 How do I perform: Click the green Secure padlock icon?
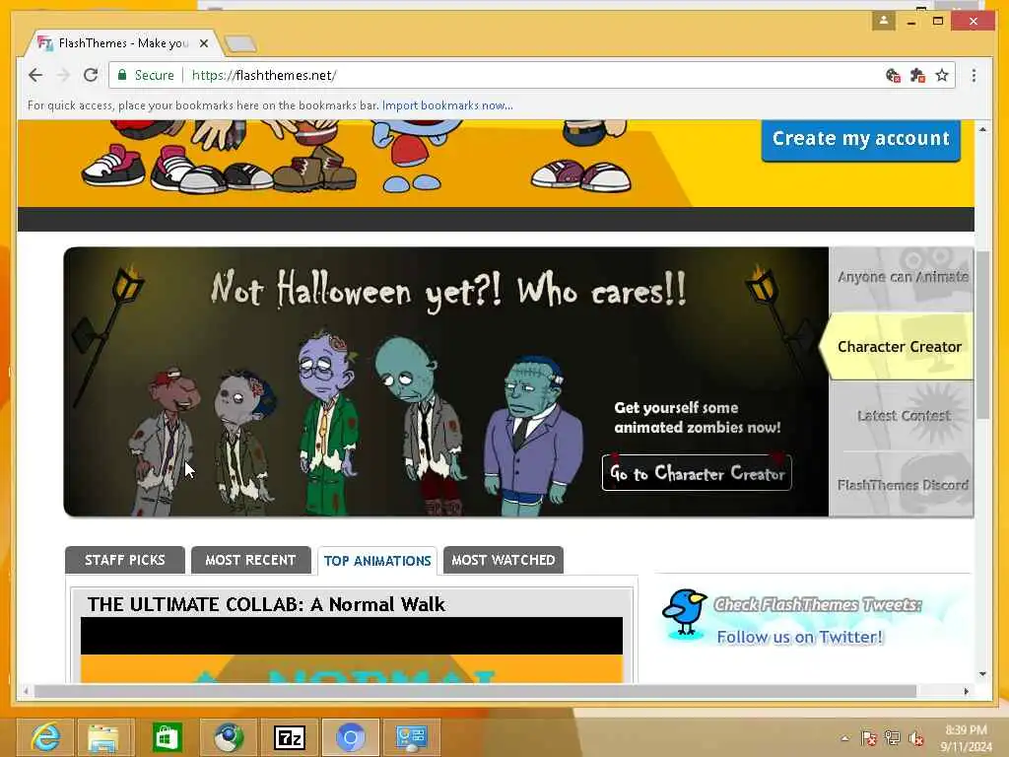[121, 75]
